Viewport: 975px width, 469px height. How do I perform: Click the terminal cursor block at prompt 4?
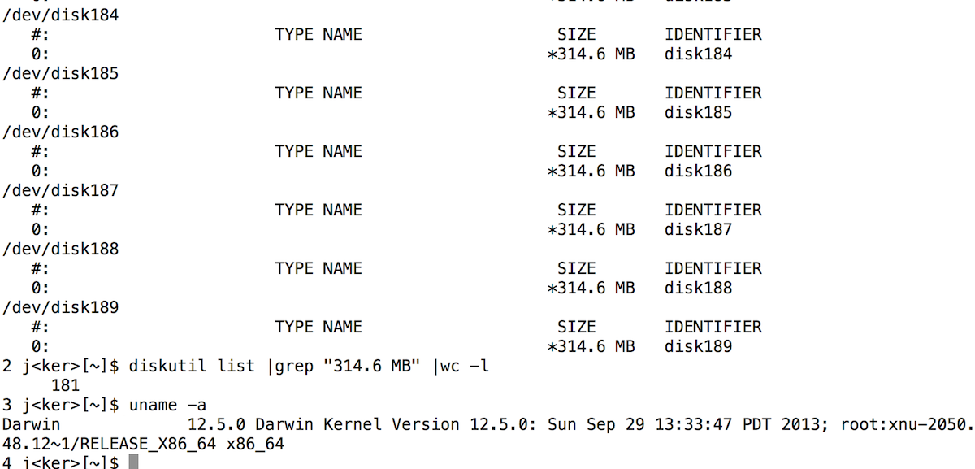coord(134,462)
